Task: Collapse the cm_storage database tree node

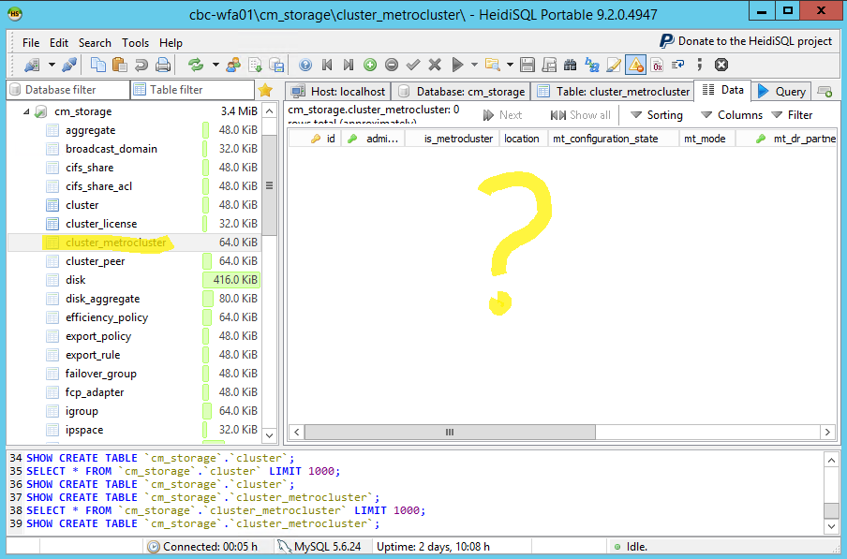Action: coord(25,111)
